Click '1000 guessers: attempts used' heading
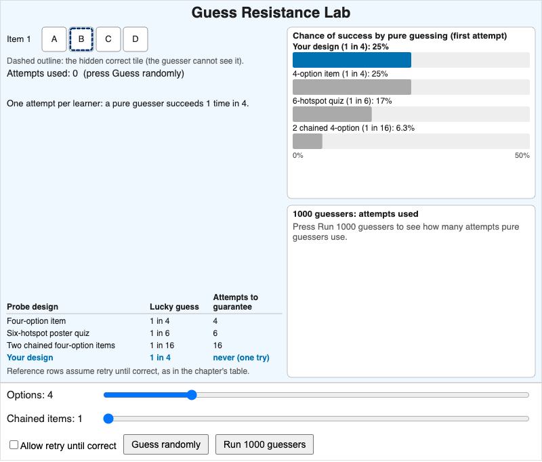This screenshot has width=542, height=462. (355, 214)
